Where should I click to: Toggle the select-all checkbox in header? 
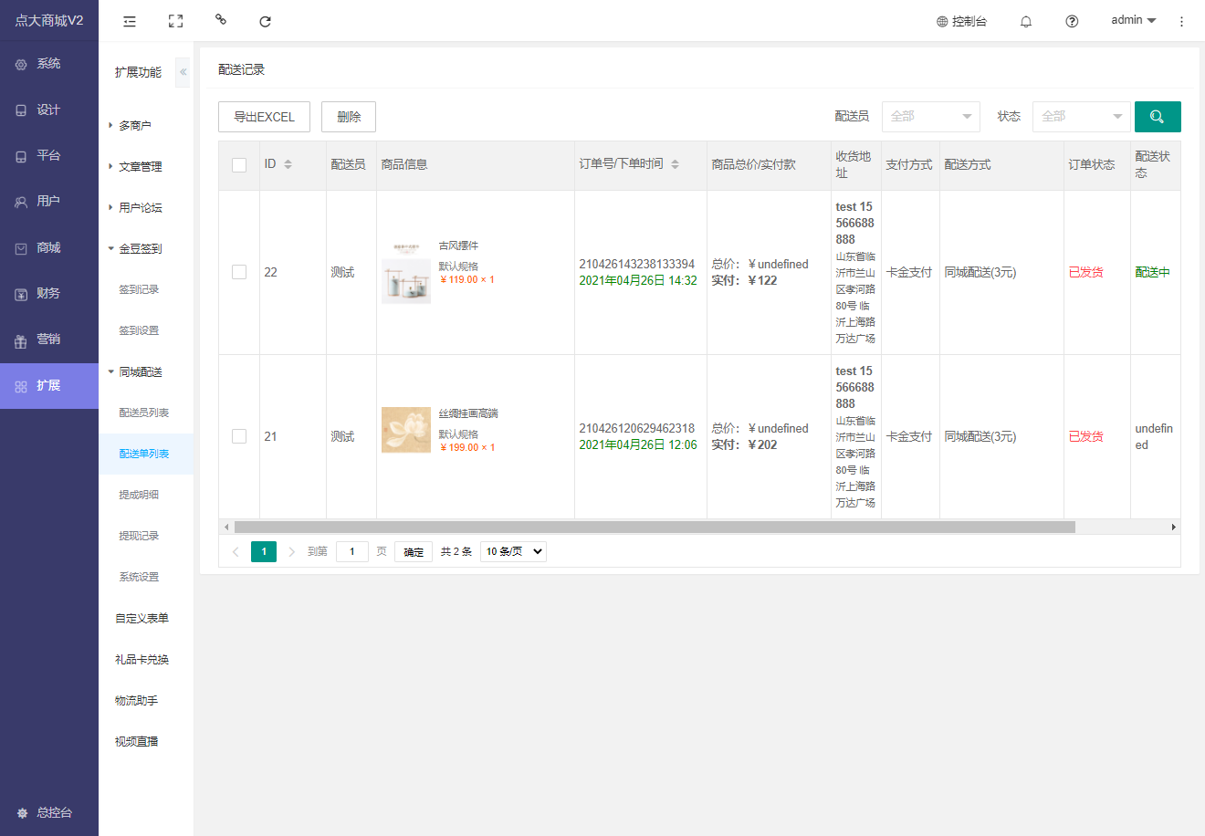tap(239, 165)
